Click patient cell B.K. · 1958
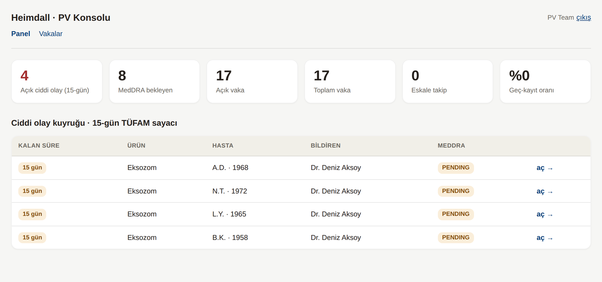This screenshot has width=602, height=282. coord(230,238)
